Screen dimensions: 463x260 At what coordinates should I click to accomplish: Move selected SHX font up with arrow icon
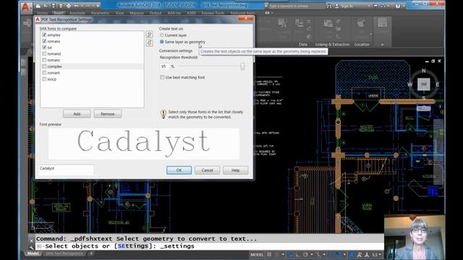pyautogui.click(x=149, y=34)
